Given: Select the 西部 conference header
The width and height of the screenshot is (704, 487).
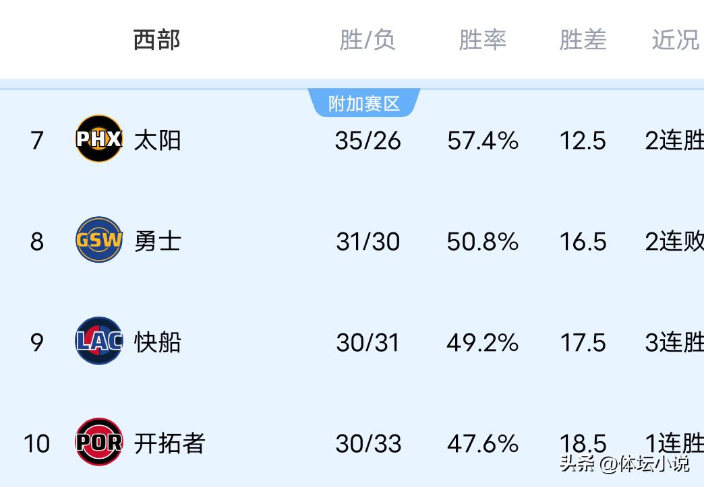Looking at the screenshot, I should tap(156, 40).
